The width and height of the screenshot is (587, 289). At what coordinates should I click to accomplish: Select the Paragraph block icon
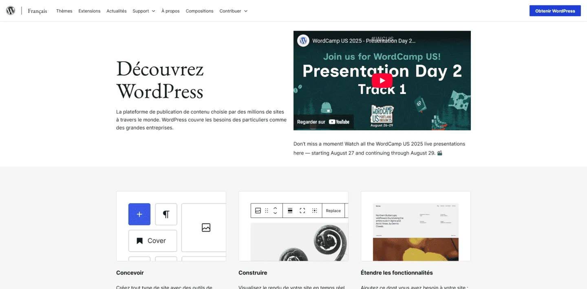pyautogui.click(x=166, y=214)
